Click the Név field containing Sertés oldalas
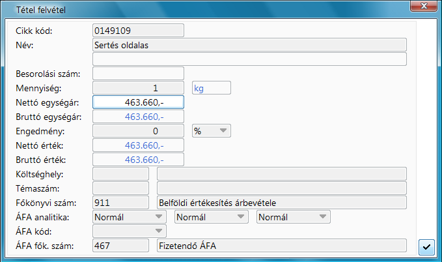Screen dimensions: 442x262 [x=249, y=45]
